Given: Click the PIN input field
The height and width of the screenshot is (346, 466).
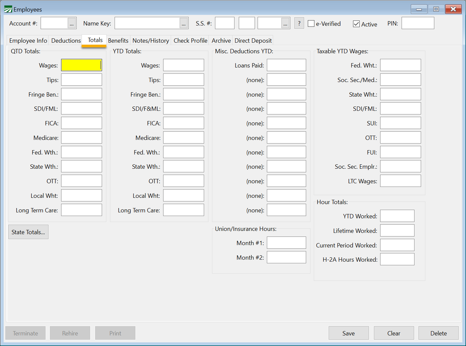Looking at the screenshot, I should (x=418, y=23).
